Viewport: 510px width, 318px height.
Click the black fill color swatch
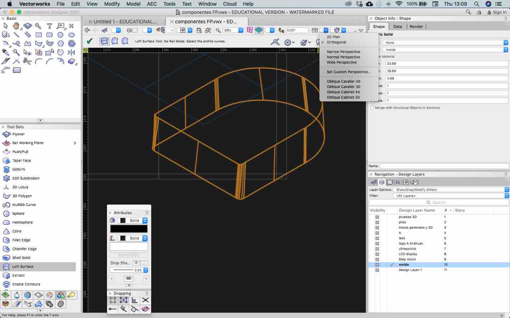coord(129,229)
